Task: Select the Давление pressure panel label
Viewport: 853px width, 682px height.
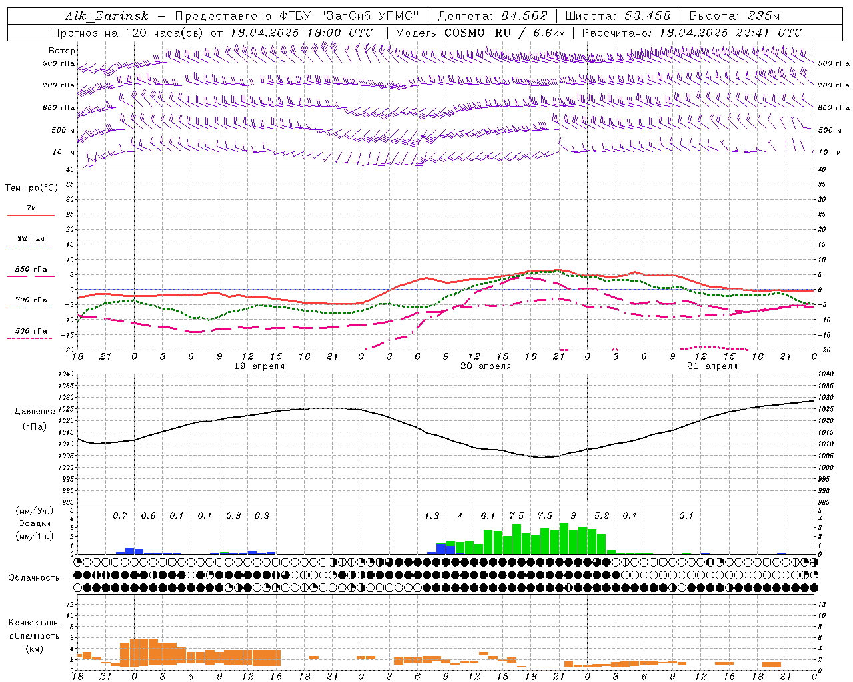Action: (x=35, y=412)
